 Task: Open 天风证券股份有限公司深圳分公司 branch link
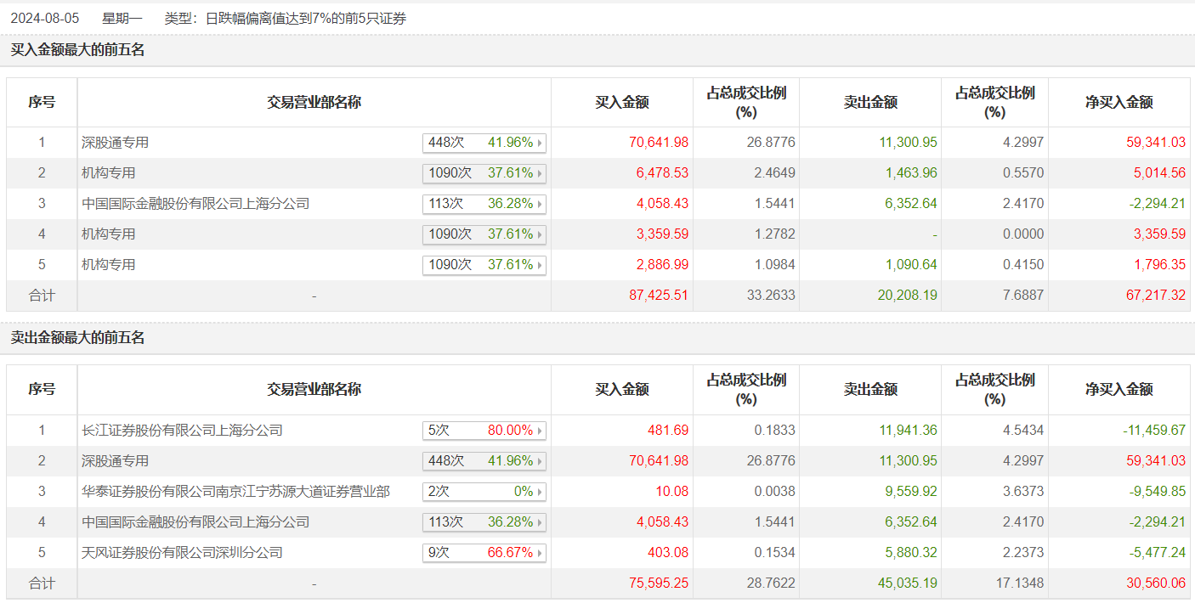(182, 553)
